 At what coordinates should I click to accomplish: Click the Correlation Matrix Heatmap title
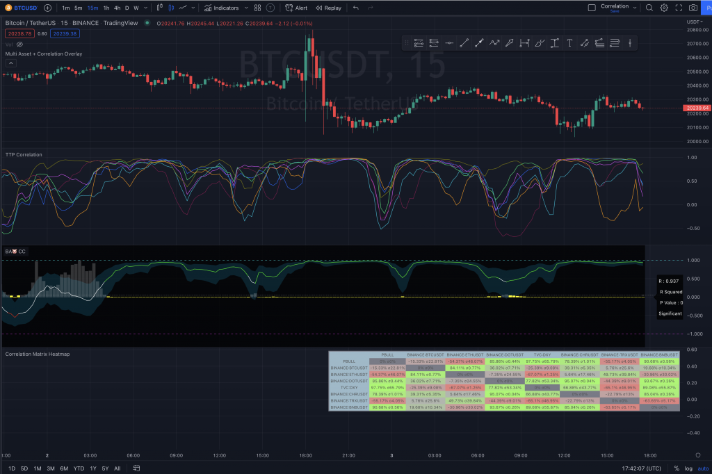(38, 354)
